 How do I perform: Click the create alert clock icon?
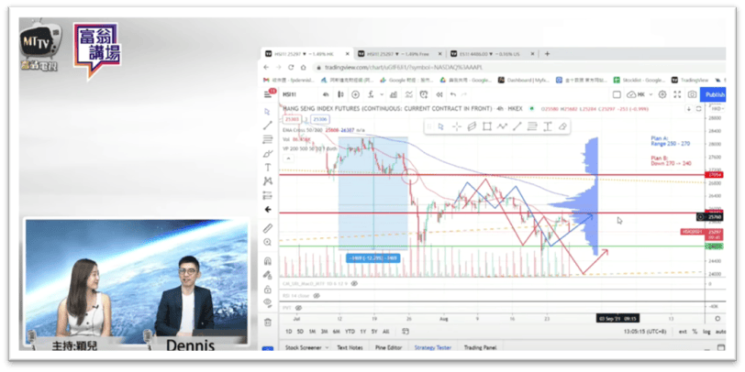click(x=424, y=94)
